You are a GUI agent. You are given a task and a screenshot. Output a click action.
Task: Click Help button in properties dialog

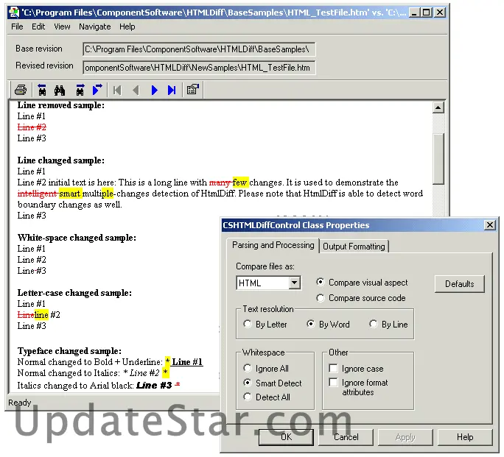point(465,437)
